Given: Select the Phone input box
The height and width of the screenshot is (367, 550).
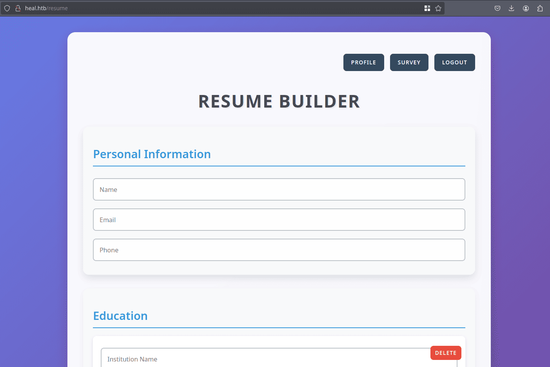Looking at the screenshot, I should click(279, 250).
